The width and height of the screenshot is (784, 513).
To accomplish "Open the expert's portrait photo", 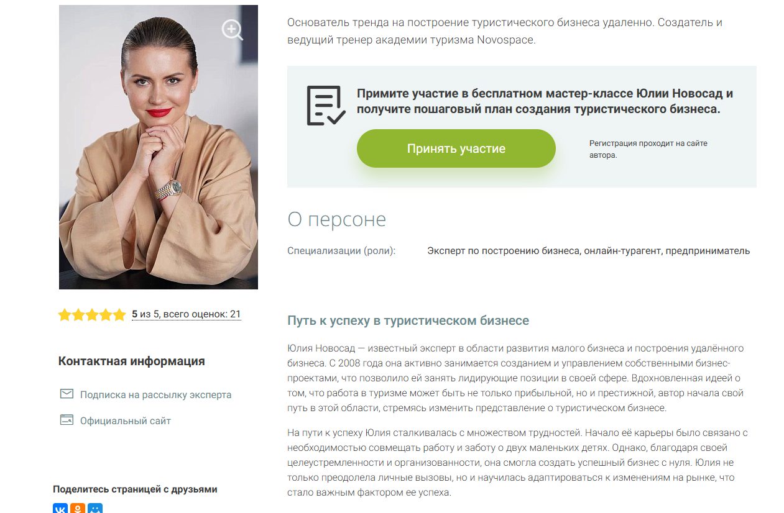I will tap(159, 147).
